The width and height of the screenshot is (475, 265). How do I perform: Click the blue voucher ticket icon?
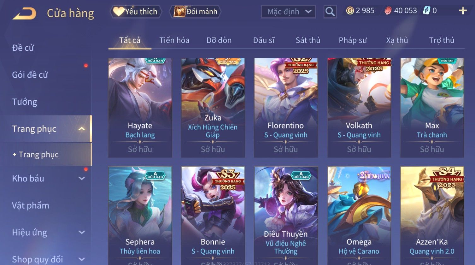click(427, 11)
